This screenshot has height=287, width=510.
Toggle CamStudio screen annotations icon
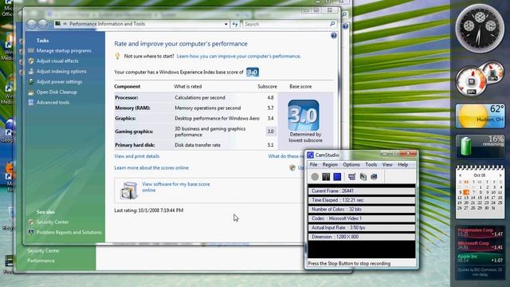coord(351,177)
